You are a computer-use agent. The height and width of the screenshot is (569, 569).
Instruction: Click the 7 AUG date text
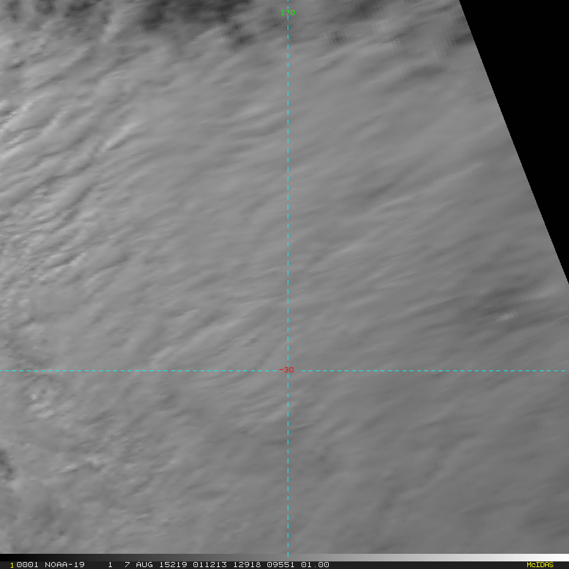click(x=138, y=565)
